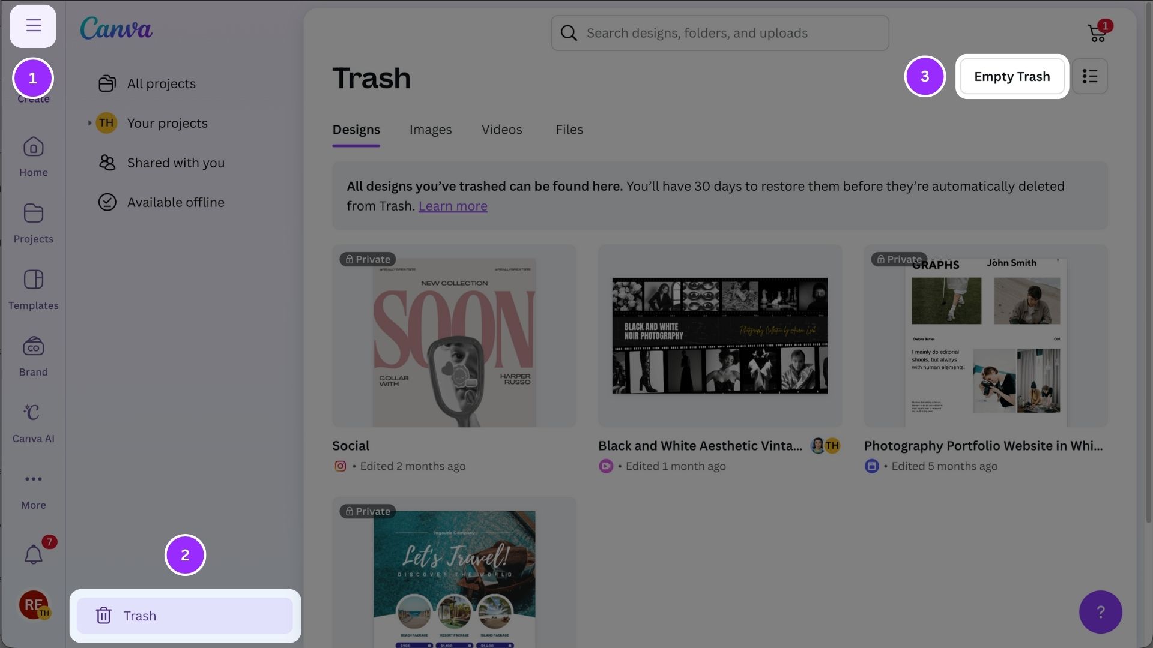Switch to list view layout
The image size is (1153, 648).
click(1089, 76)
